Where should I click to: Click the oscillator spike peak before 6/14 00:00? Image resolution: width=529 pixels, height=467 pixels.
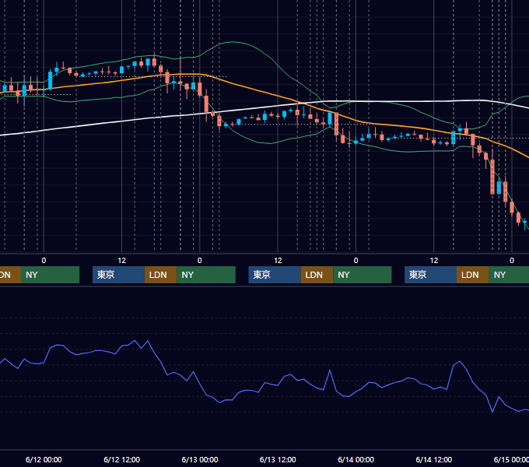pyautogui.click(x=330, y=370)
